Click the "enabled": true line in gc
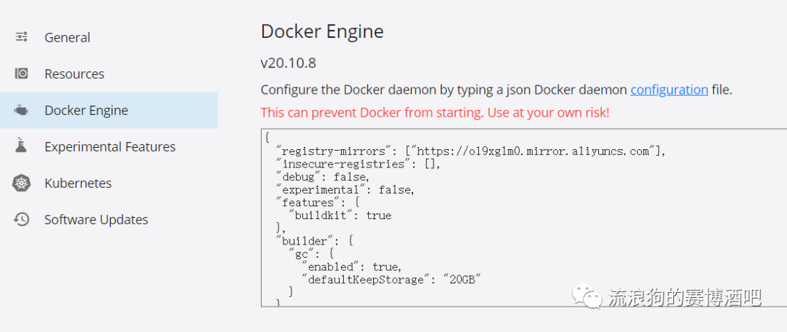The image size is (787, 332). point(351,266)
